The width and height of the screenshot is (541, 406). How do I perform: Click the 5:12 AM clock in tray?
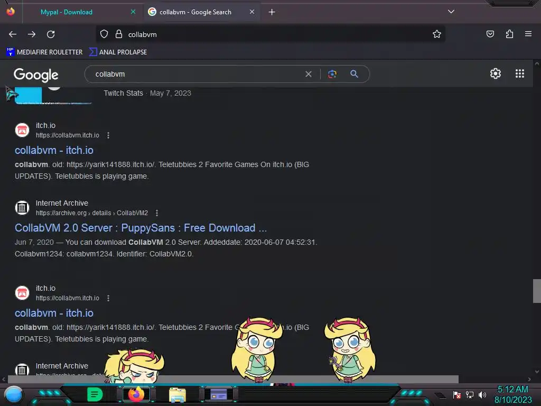(512, 389)
